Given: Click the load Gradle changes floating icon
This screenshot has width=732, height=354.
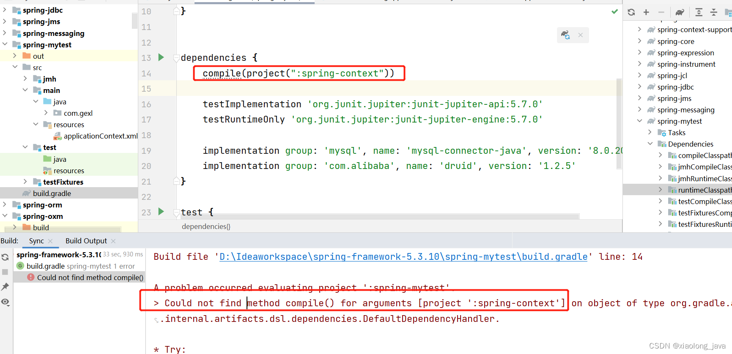Looking at the screenshot, I should point(565,35).
